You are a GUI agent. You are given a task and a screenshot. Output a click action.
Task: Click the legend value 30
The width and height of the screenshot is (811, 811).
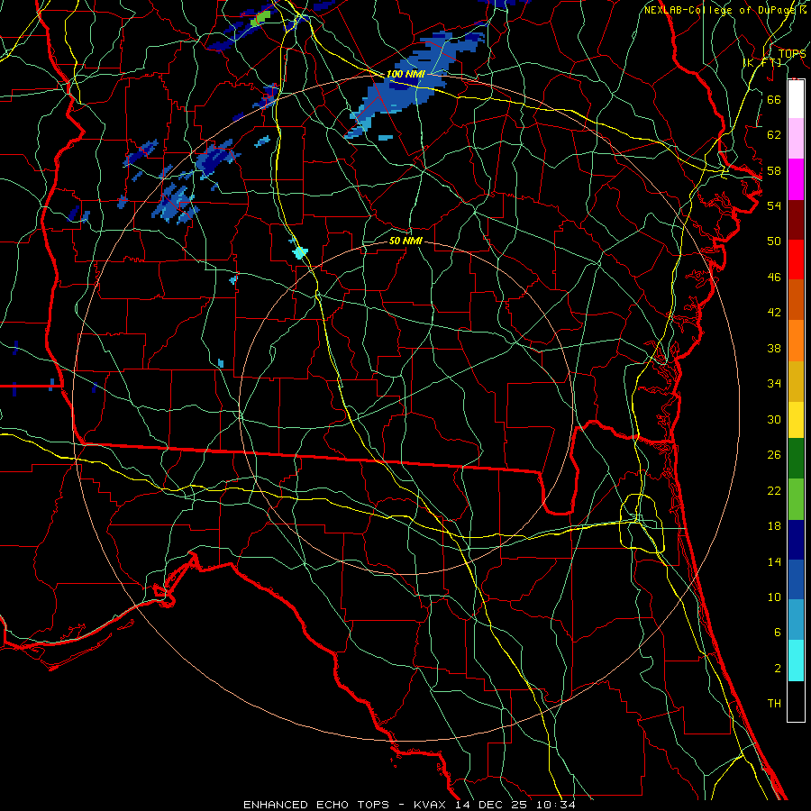click(774, 419)
